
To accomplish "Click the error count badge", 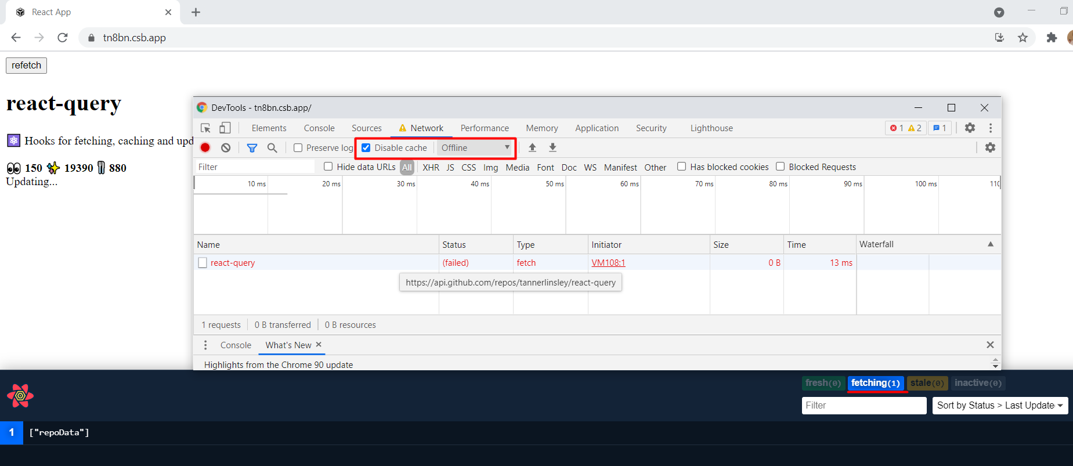I will point(897,128).
